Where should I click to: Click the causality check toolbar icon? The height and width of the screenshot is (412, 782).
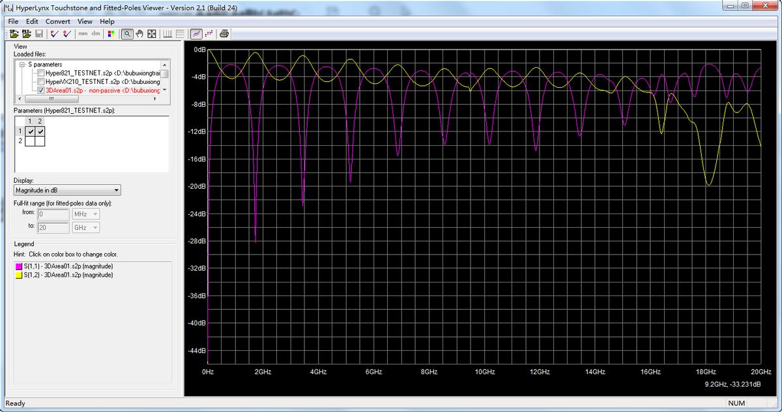[x=66, y=34]
